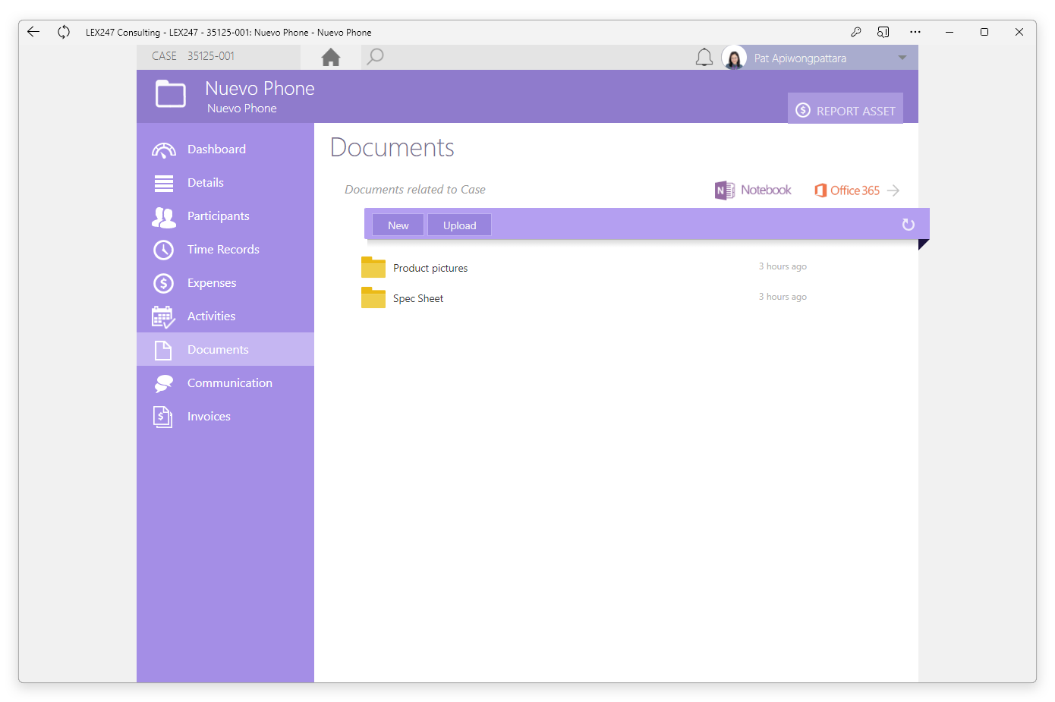Click the Office 365 logo icon
1055x702 pixels.
click(820, 190)
